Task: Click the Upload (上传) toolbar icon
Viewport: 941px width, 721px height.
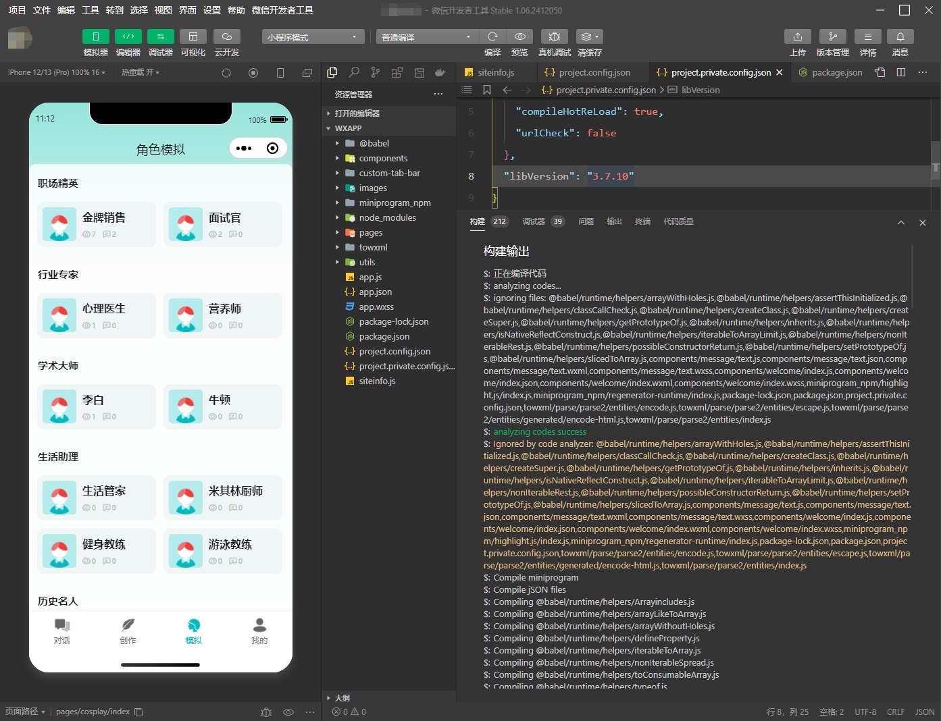Action: click(x=797, y=37)
